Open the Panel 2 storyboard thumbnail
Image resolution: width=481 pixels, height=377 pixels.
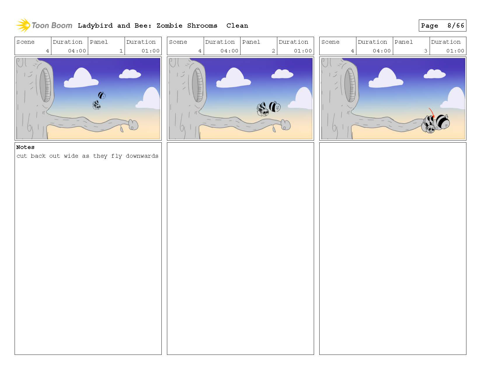[x=240, y=99]
